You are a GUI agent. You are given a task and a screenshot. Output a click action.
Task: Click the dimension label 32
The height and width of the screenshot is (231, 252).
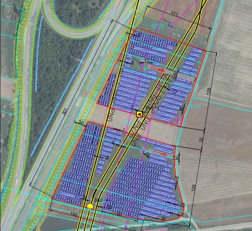coord(201,140)
